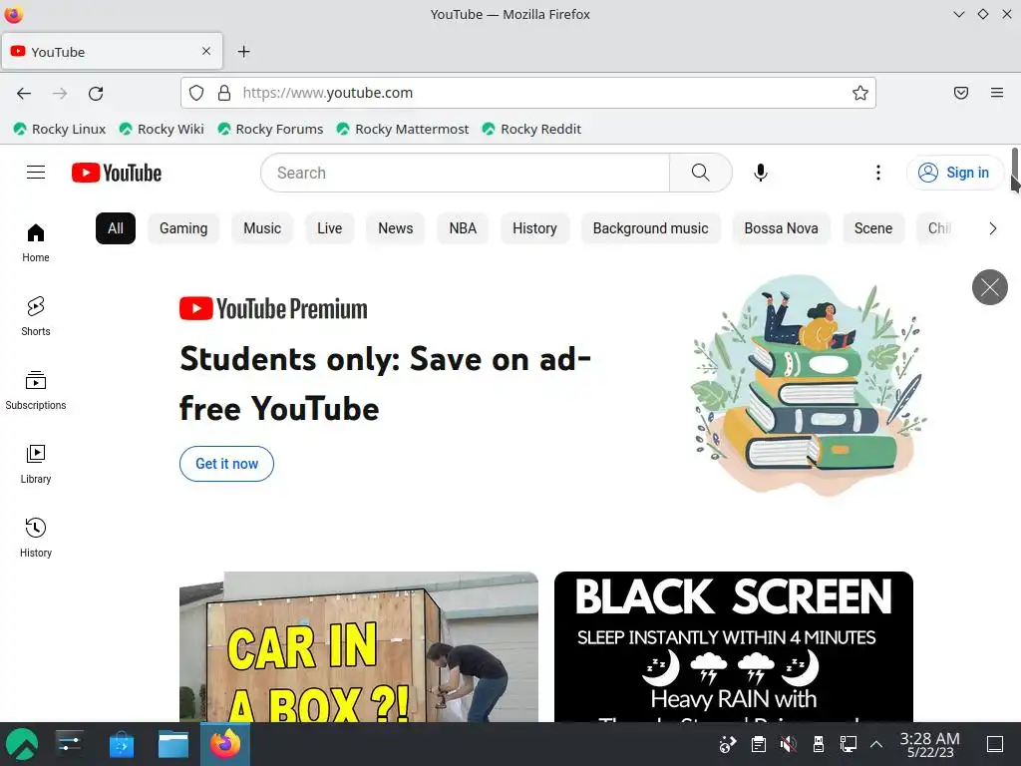This screenshot has height=766, width=1021.
Task: Open file manager from taskbar
Action: [x=173, y=744]
